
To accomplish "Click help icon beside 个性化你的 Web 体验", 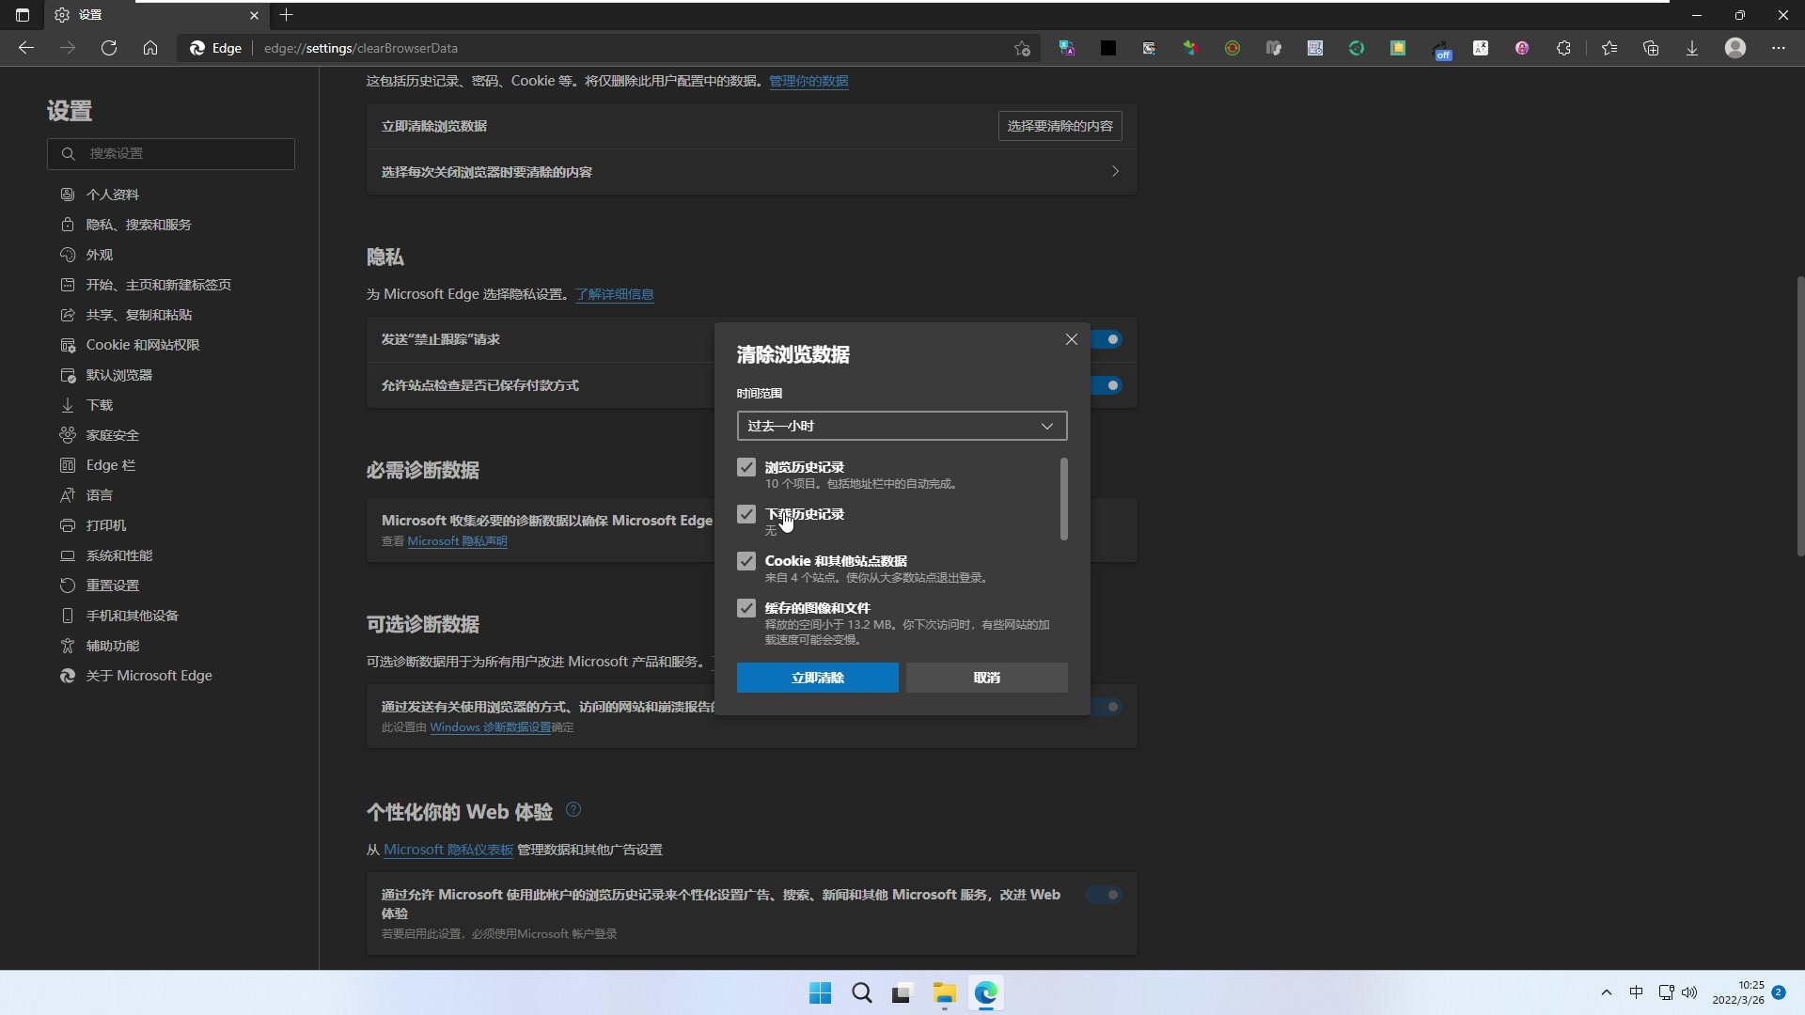I will 573,810.
